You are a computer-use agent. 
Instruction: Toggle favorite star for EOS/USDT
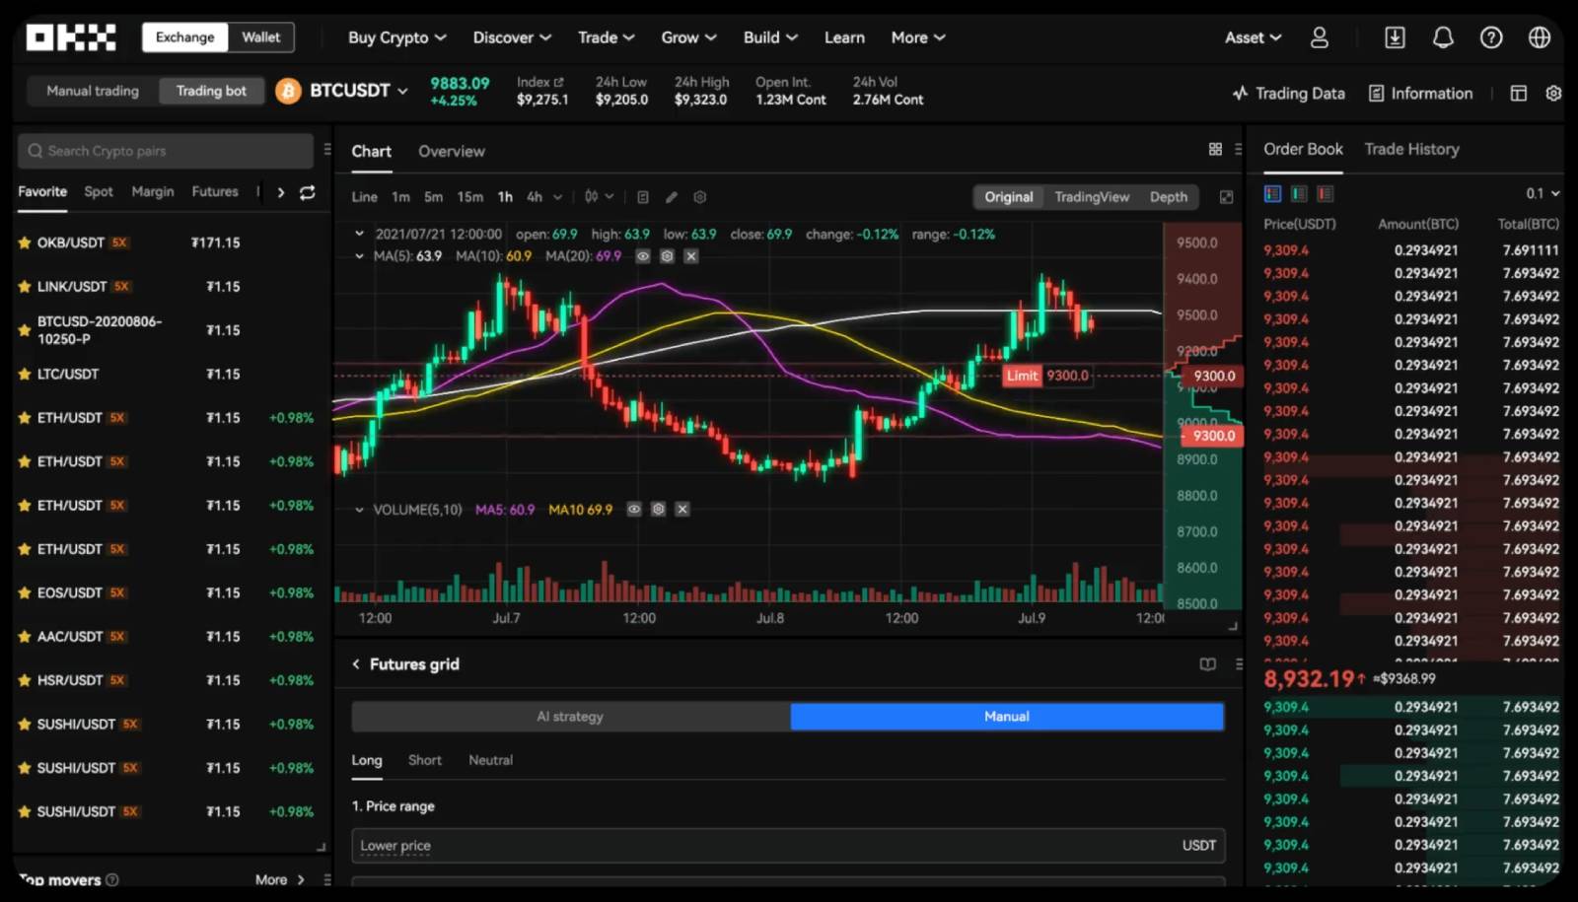coord(25,593)
